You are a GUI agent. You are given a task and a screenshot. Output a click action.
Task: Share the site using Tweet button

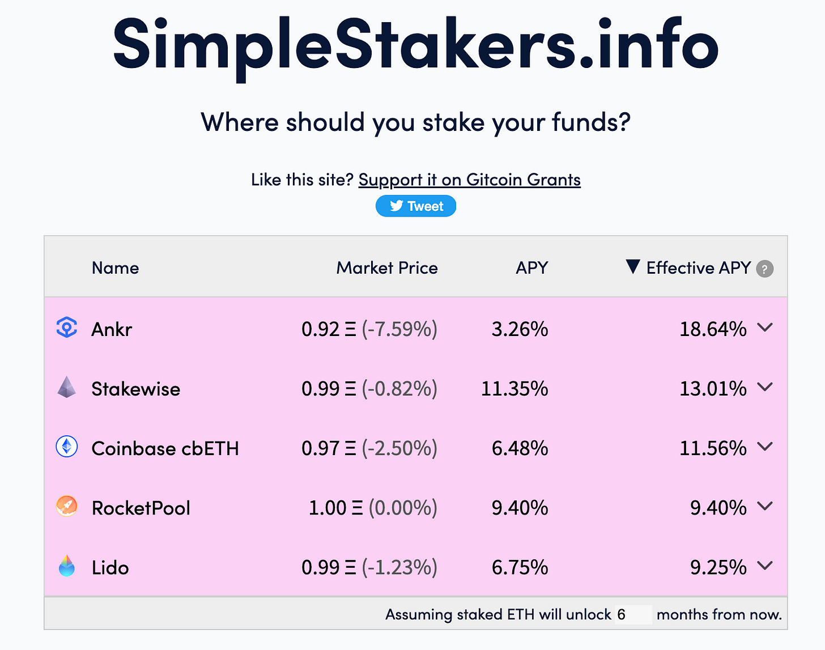coord(416,206)
